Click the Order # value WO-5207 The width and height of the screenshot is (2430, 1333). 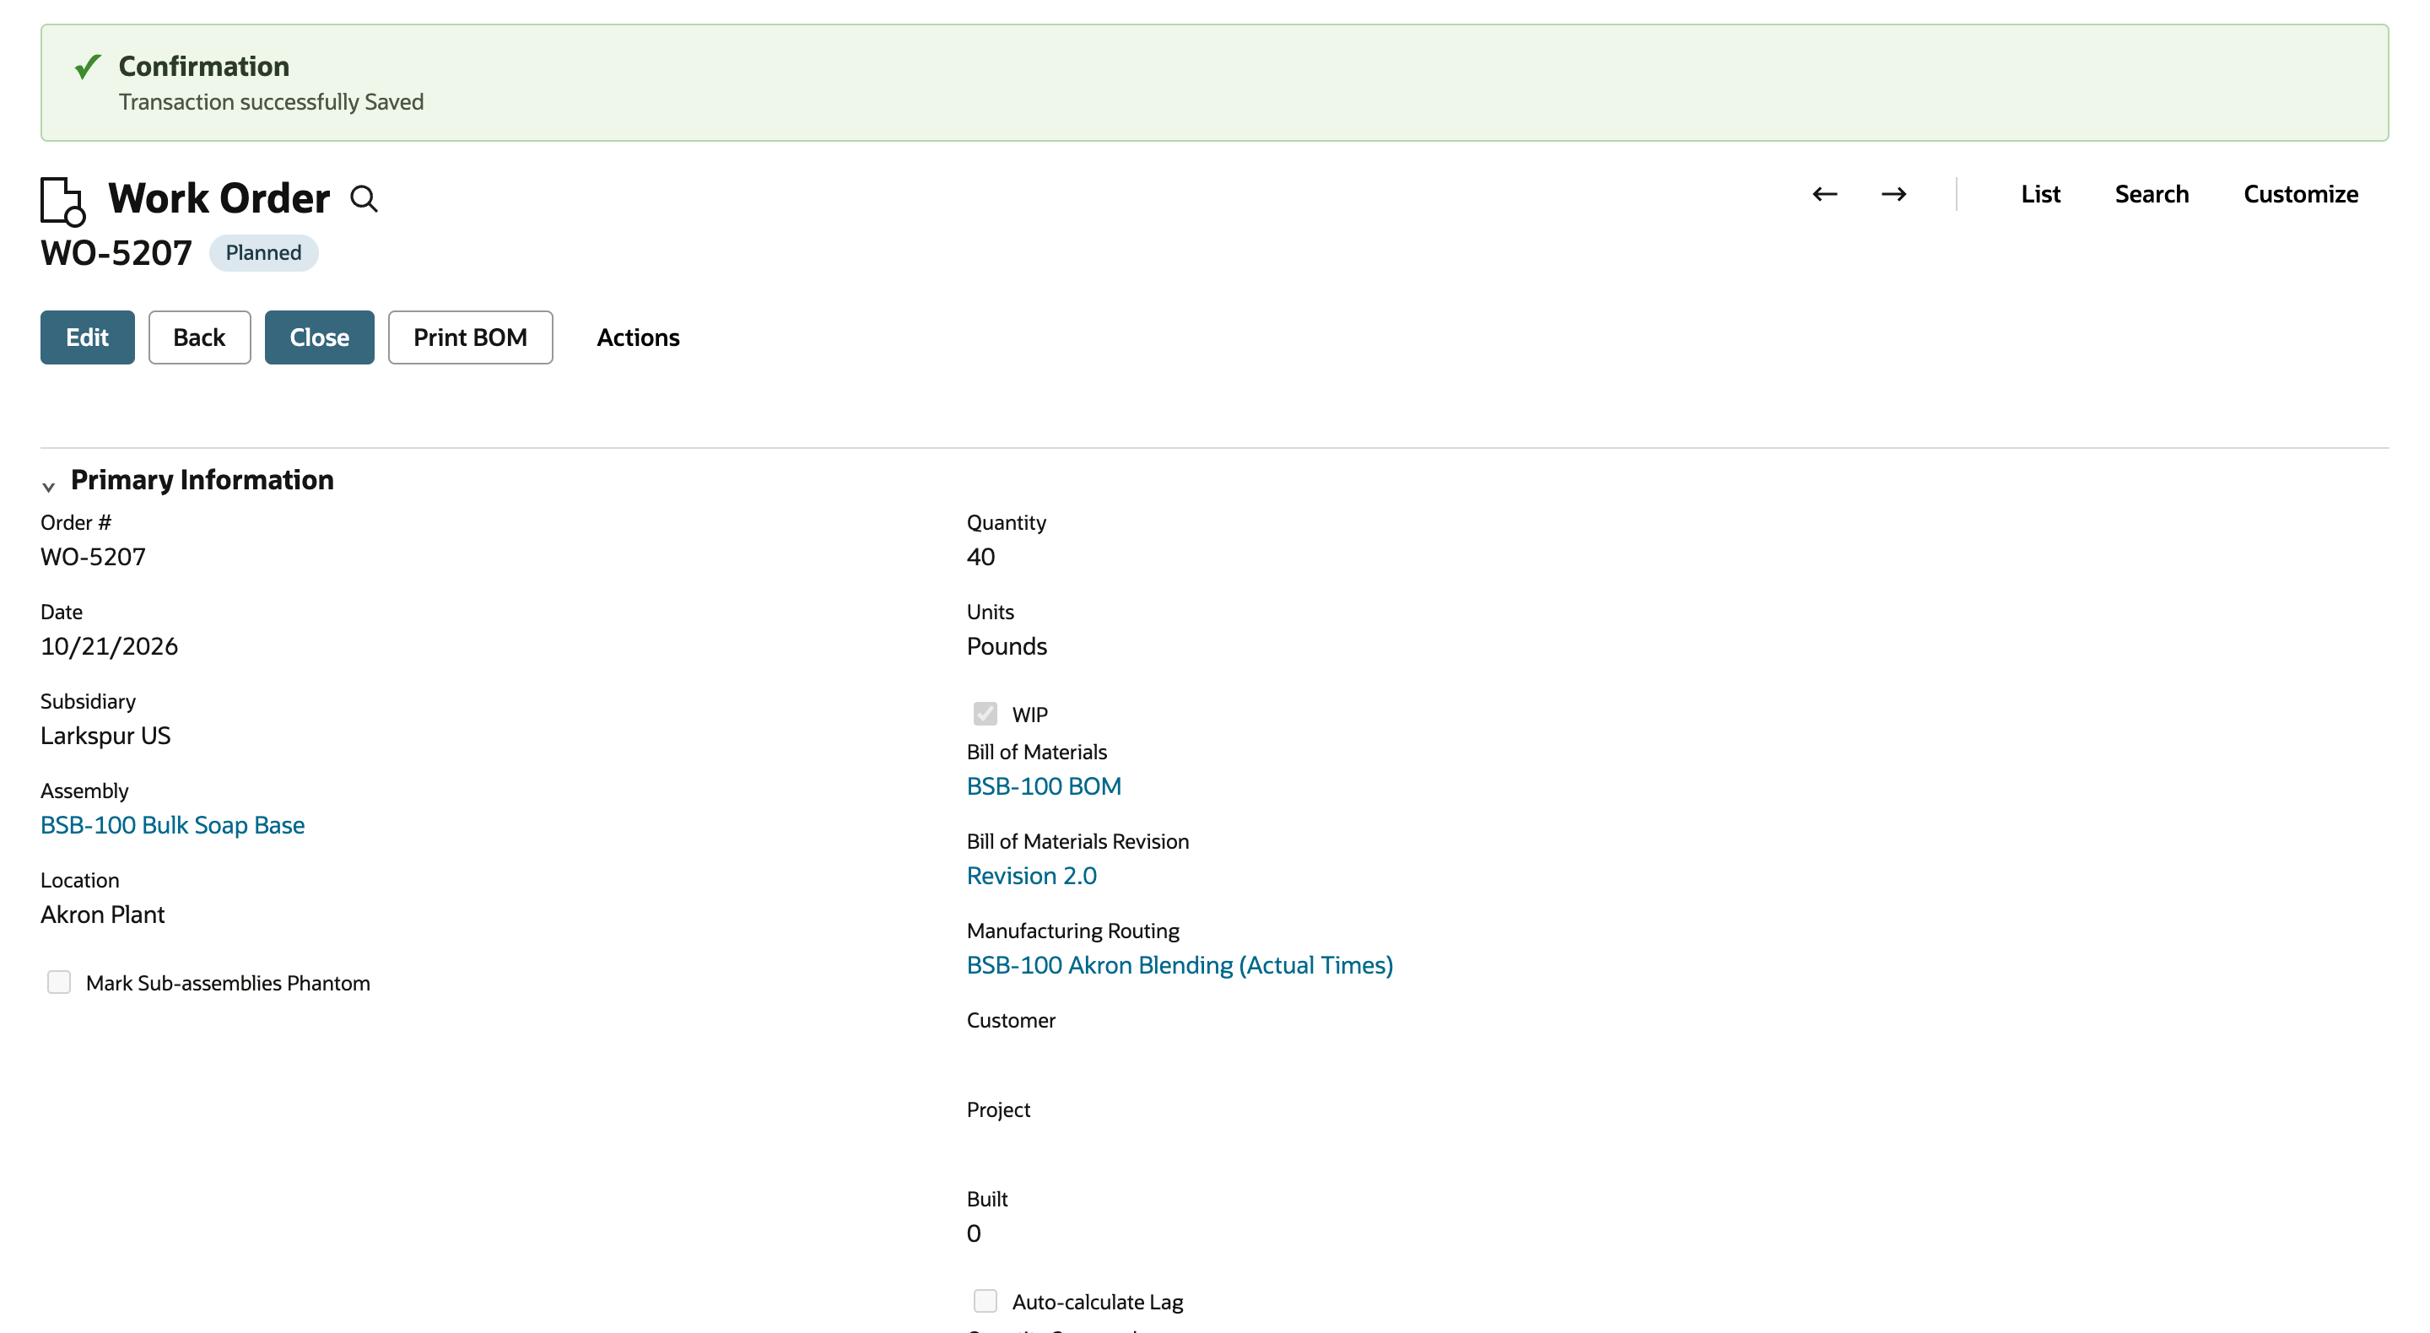coord(94,557)
